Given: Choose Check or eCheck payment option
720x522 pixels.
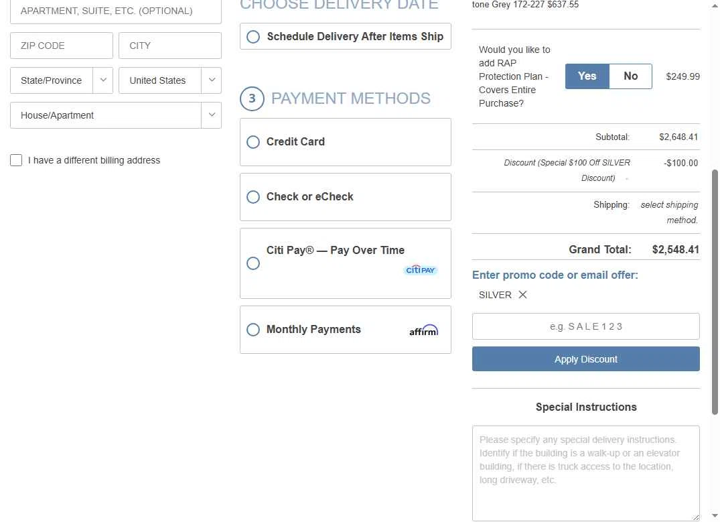Looking at the screenshot, I should 253,197.
